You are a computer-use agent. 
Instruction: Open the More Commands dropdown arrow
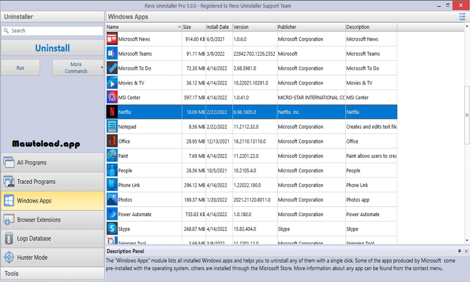pos(102,68)
